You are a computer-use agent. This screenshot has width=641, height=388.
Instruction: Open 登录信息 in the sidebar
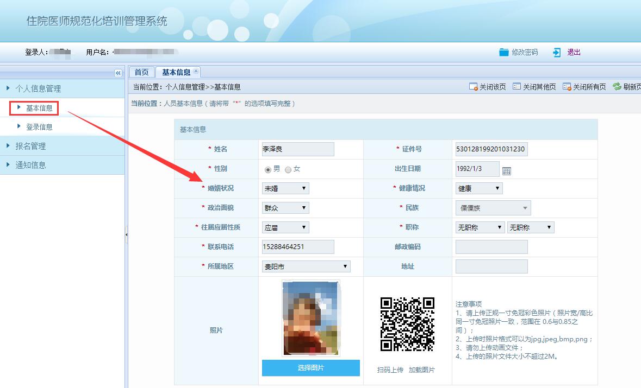click(x=39, y=127)
